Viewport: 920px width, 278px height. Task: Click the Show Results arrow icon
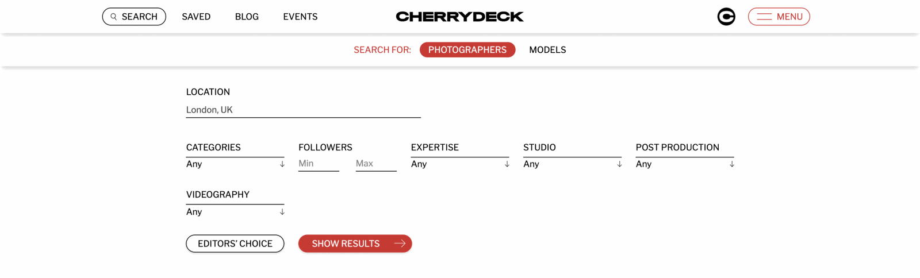click(400, 244)
